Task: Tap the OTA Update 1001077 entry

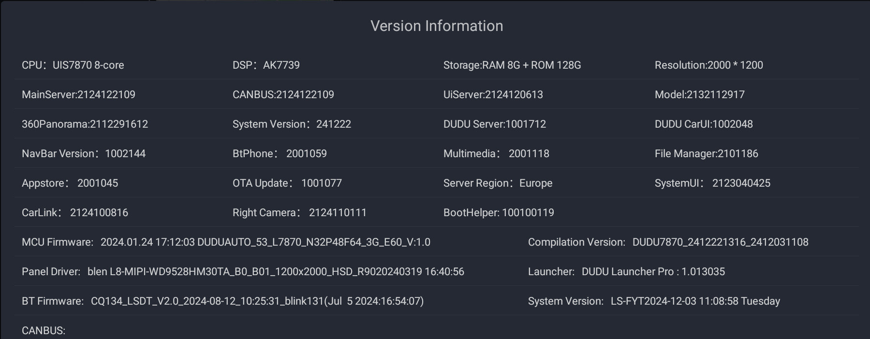Action: [287, 183]
